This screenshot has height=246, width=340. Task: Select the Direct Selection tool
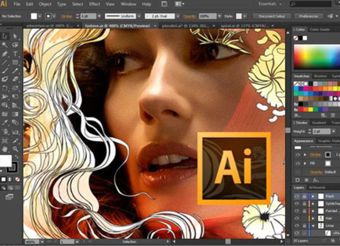(15, 36)
